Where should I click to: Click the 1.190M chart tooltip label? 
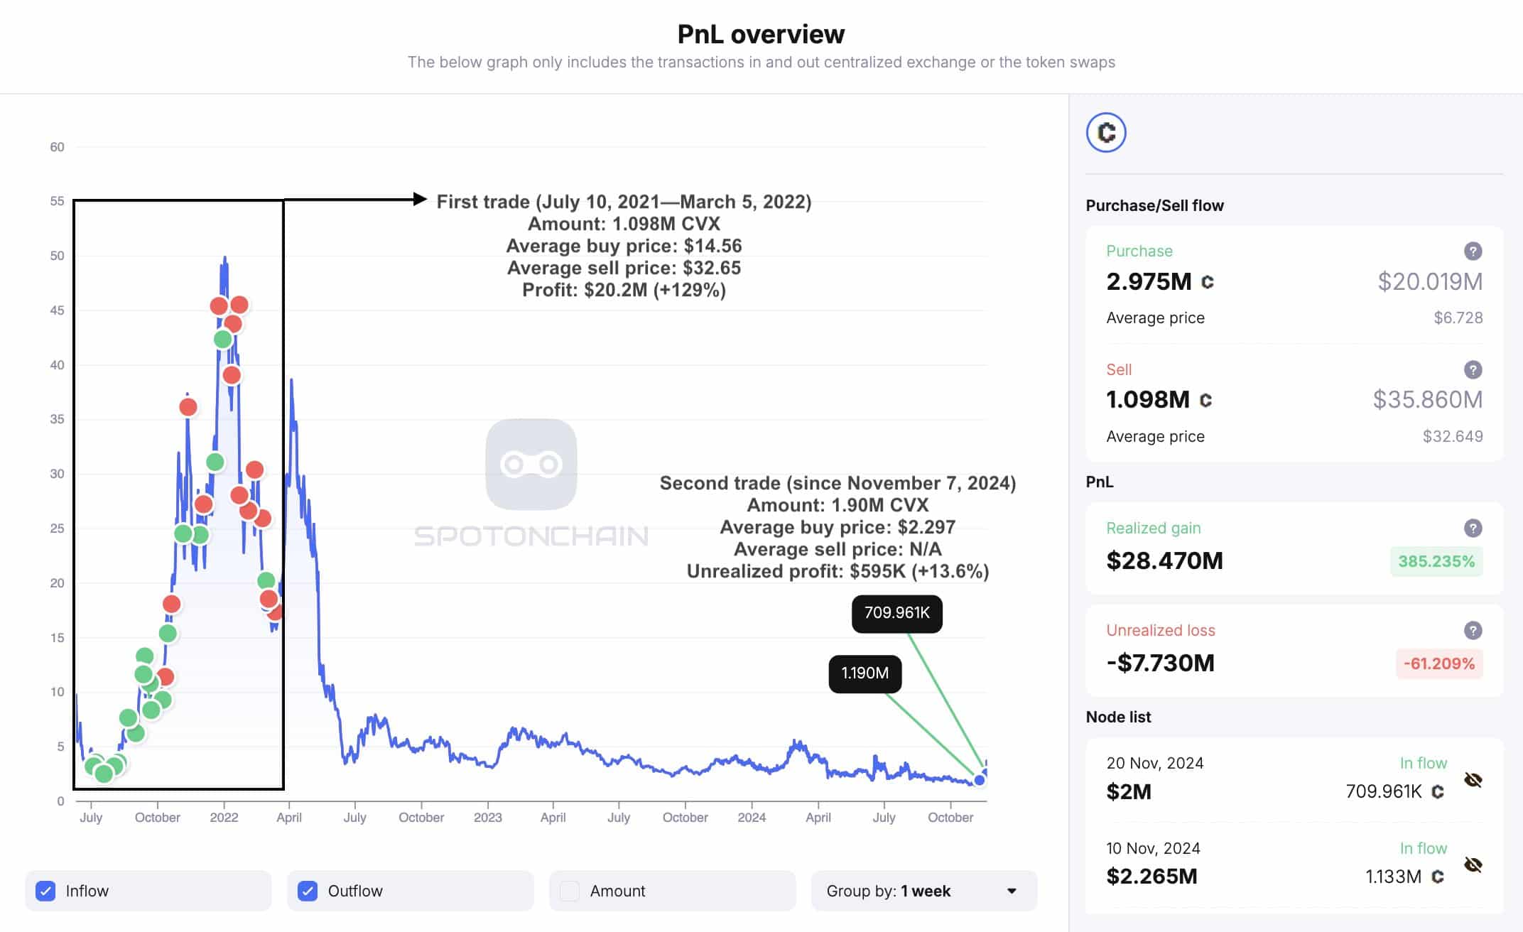point(865,673)
